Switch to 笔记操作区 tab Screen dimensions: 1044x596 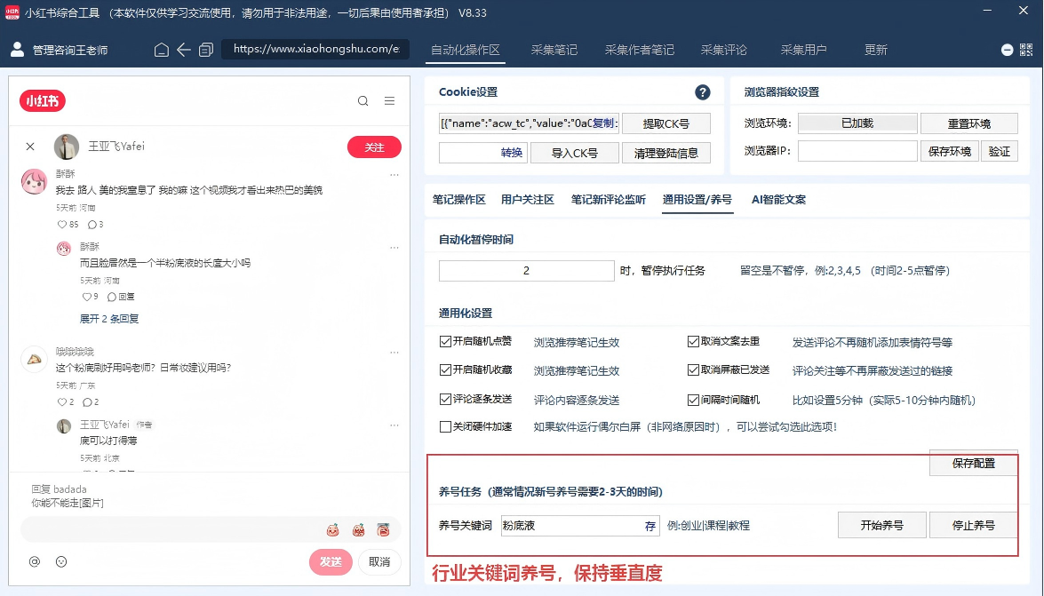pyautogui.click(x=458, y=200)
